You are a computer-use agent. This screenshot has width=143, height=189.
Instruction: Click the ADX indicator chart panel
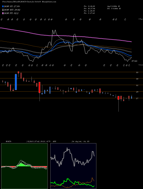(73, 166)
